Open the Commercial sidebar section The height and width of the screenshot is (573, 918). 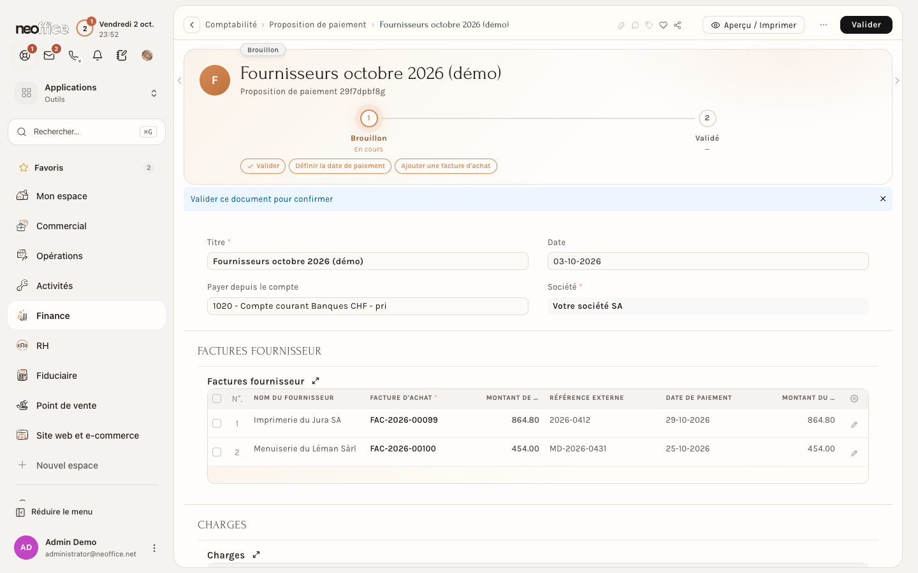pyautogui.click(x=87, y=226)
